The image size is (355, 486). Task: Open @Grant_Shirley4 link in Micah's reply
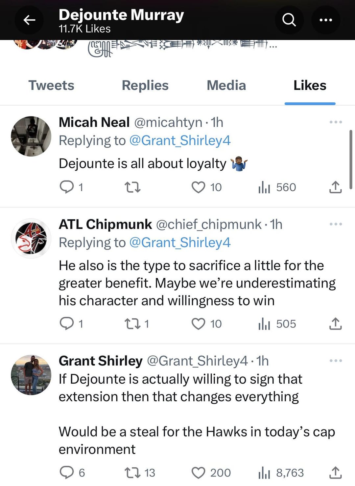180,140
